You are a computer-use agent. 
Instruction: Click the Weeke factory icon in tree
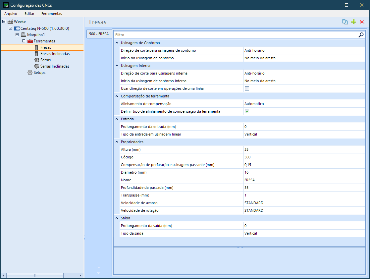click(x=10, y=22)
